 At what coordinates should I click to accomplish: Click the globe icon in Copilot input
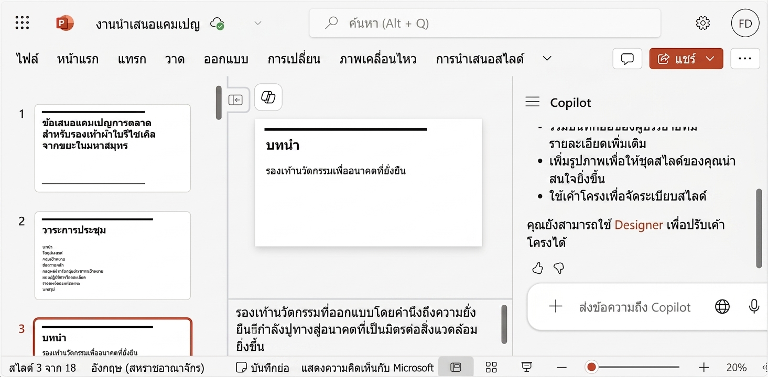click(x=722, y=307)
